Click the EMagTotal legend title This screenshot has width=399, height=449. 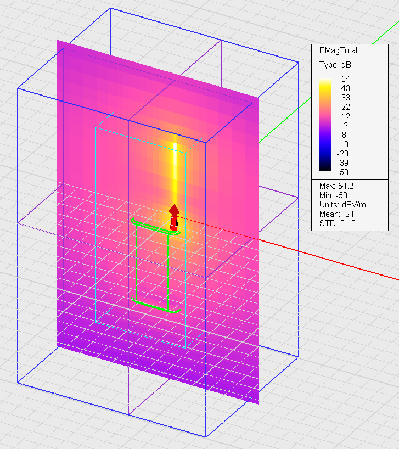[339, 50]
